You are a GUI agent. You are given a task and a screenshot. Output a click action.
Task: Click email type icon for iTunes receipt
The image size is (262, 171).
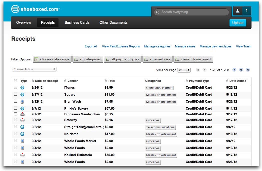22,87
